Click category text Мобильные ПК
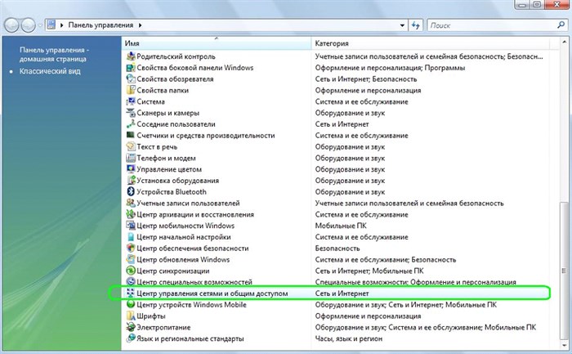 [341, 226]
